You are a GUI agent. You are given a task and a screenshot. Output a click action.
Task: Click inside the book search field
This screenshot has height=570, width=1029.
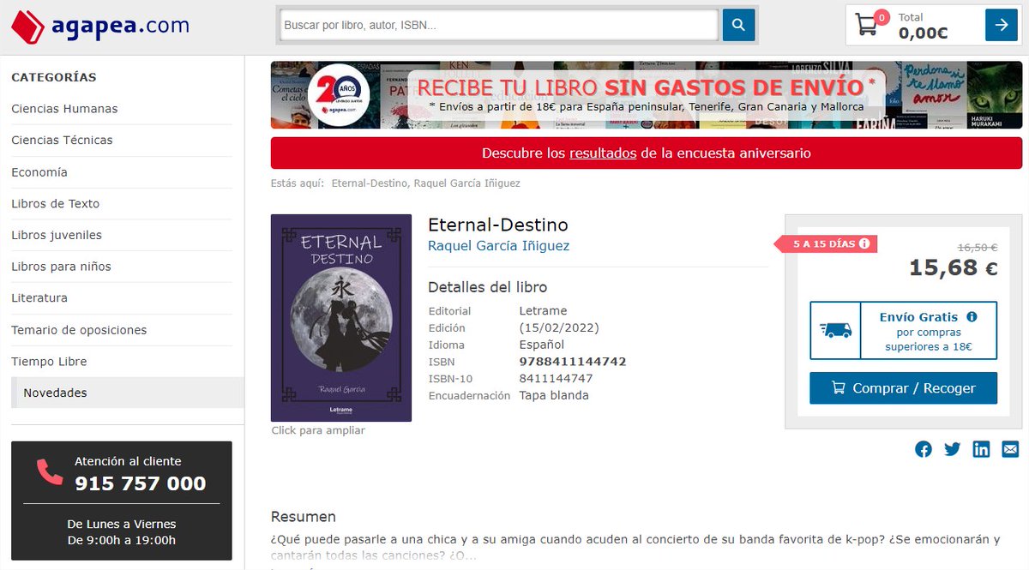[497, 24]
